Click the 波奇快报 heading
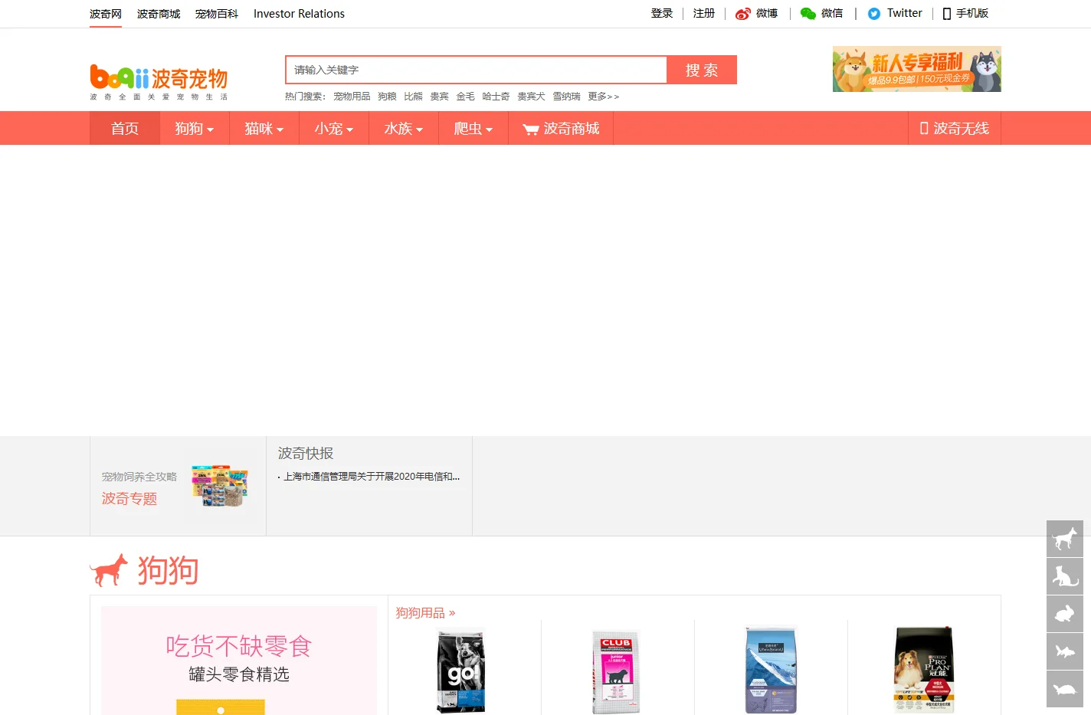1091x715 pixels. 306,454
